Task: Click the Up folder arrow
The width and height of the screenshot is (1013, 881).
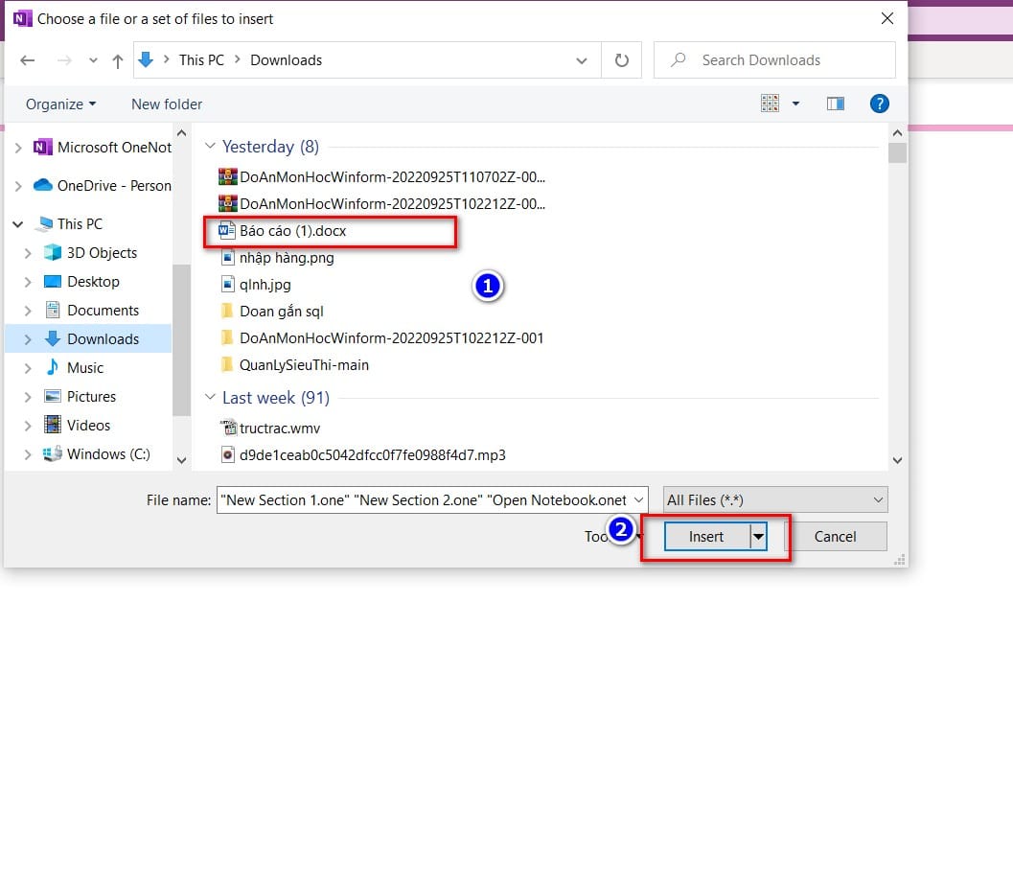Action: (x=118, y=60)
